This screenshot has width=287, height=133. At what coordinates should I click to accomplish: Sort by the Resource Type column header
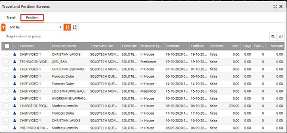[151, 46]
